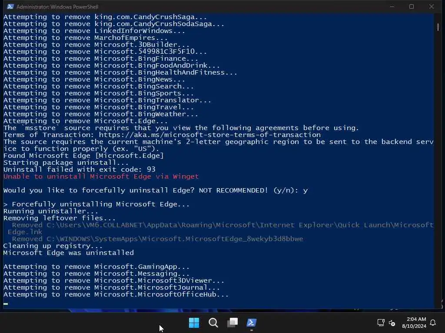Open the 2:04 AM clock and date

pos(414,323)
